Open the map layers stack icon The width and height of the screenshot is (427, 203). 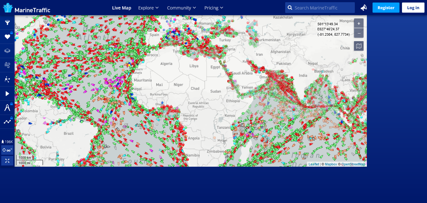7,51
